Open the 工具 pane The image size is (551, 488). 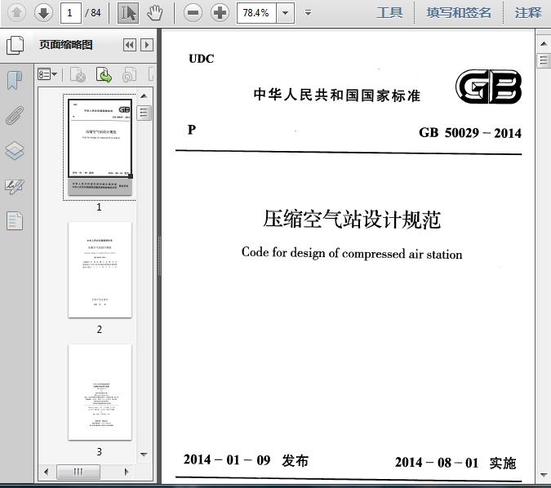click(x=389, y=13)
